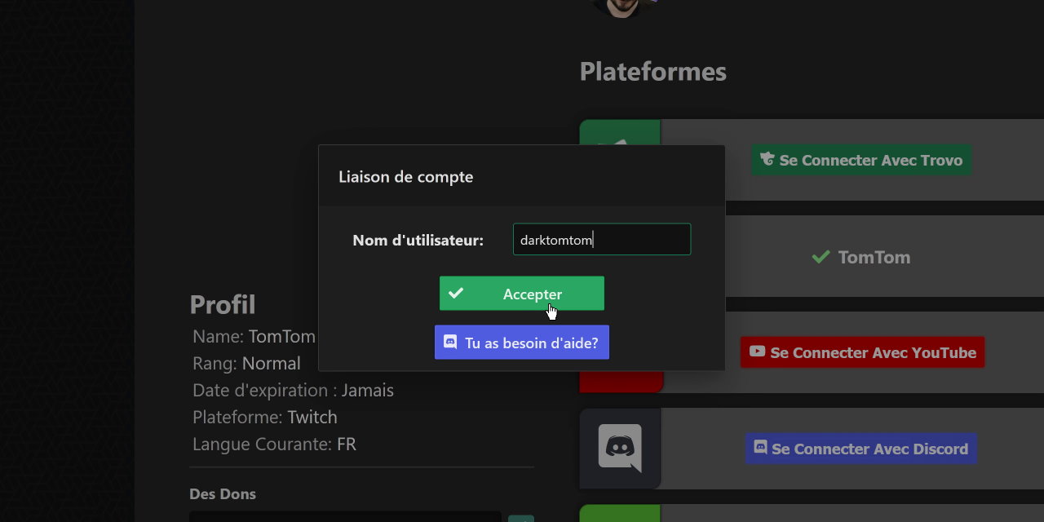Click the green checkmark beside TomTom

(821, 257)
